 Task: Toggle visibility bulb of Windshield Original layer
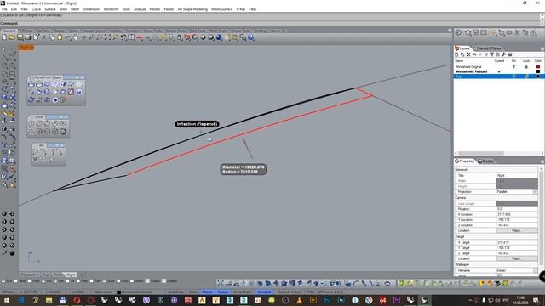click(x=513, y=66)
